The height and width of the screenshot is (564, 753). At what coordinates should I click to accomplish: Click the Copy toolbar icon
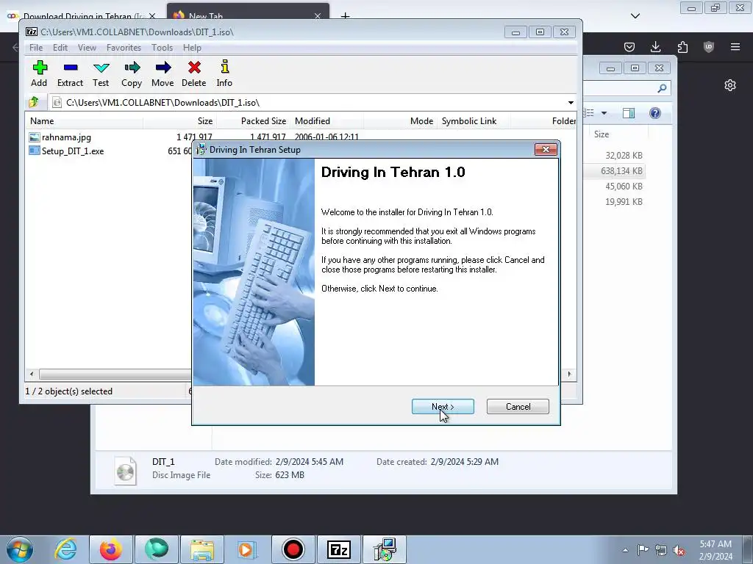tap(132, 73)
